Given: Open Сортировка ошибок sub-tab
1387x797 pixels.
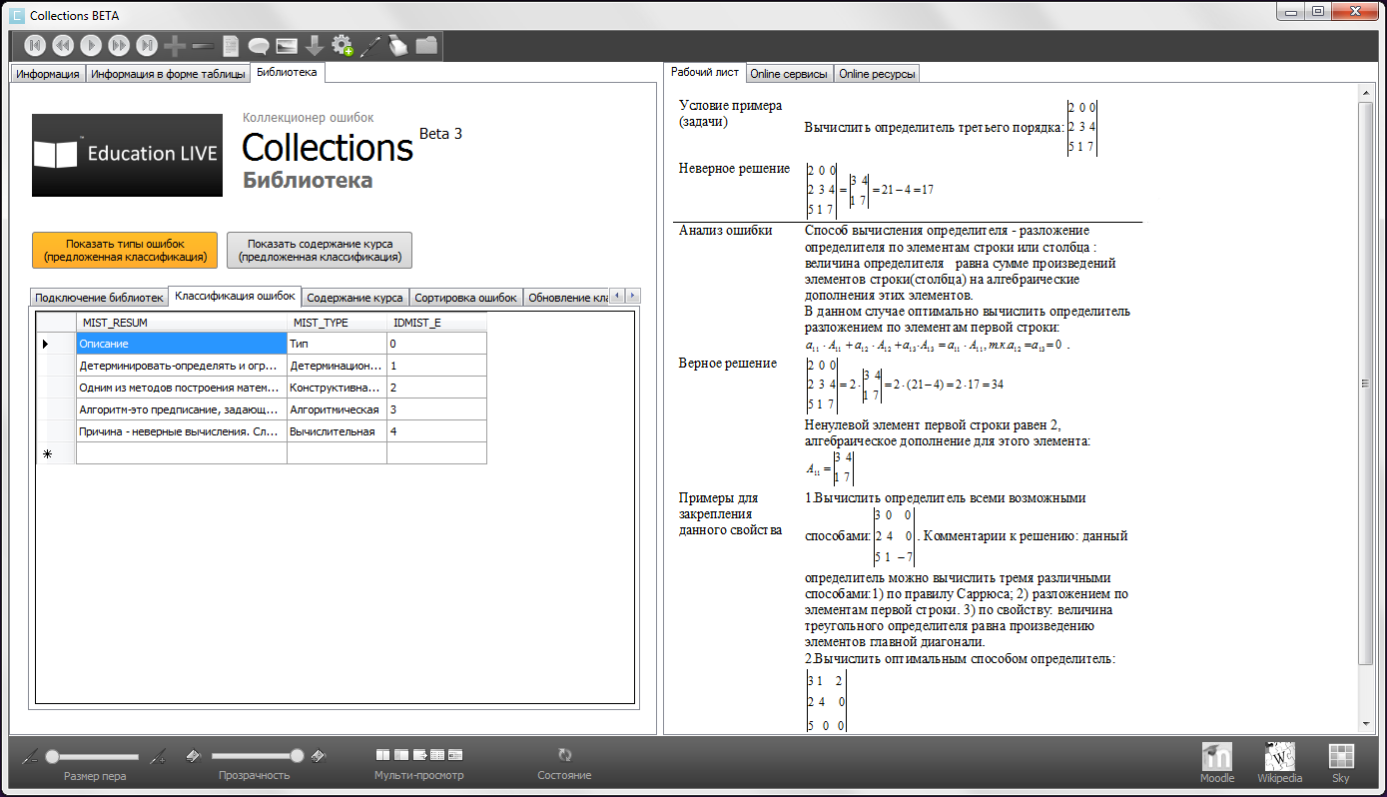Looking at the screenshot, I should point(466,298).
